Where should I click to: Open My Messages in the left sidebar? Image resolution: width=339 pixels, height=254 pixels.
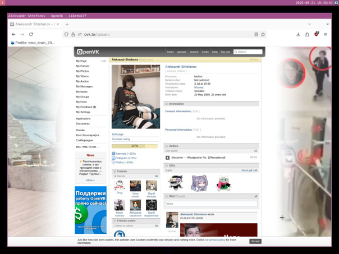tap(84, 86)
